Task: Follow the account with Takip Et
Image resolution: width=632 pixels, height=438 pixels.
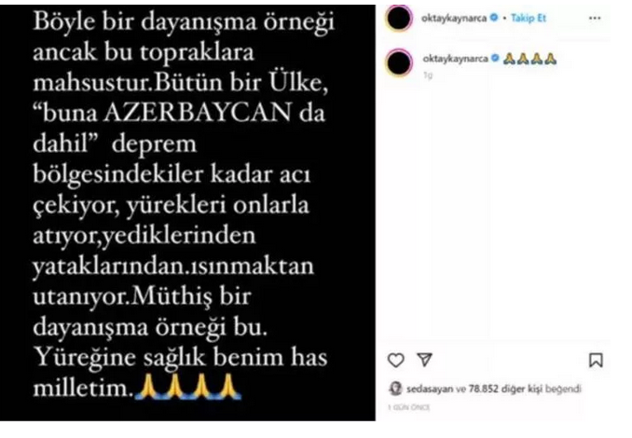Action: 529,18
